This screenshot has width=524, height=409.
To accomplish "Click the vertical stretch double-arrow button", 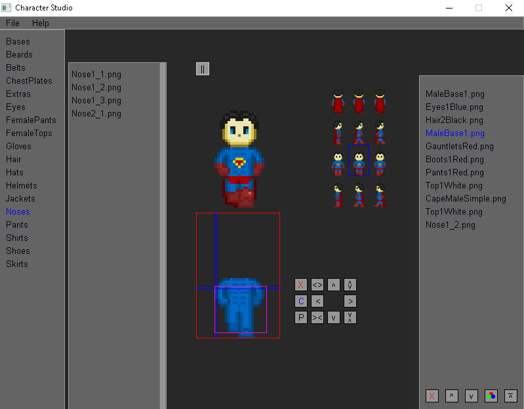I will [x=350, y=285].
